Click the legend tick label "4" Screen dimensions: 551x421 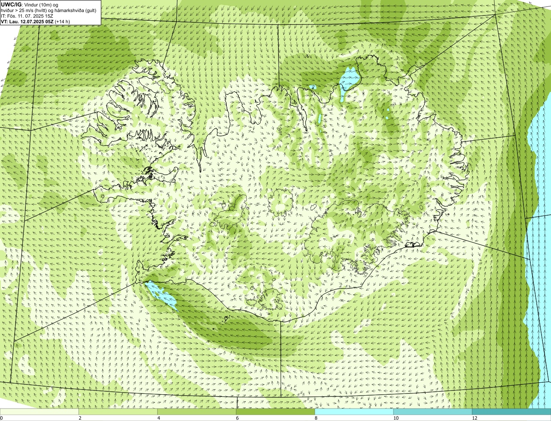[x=158, y=418]
